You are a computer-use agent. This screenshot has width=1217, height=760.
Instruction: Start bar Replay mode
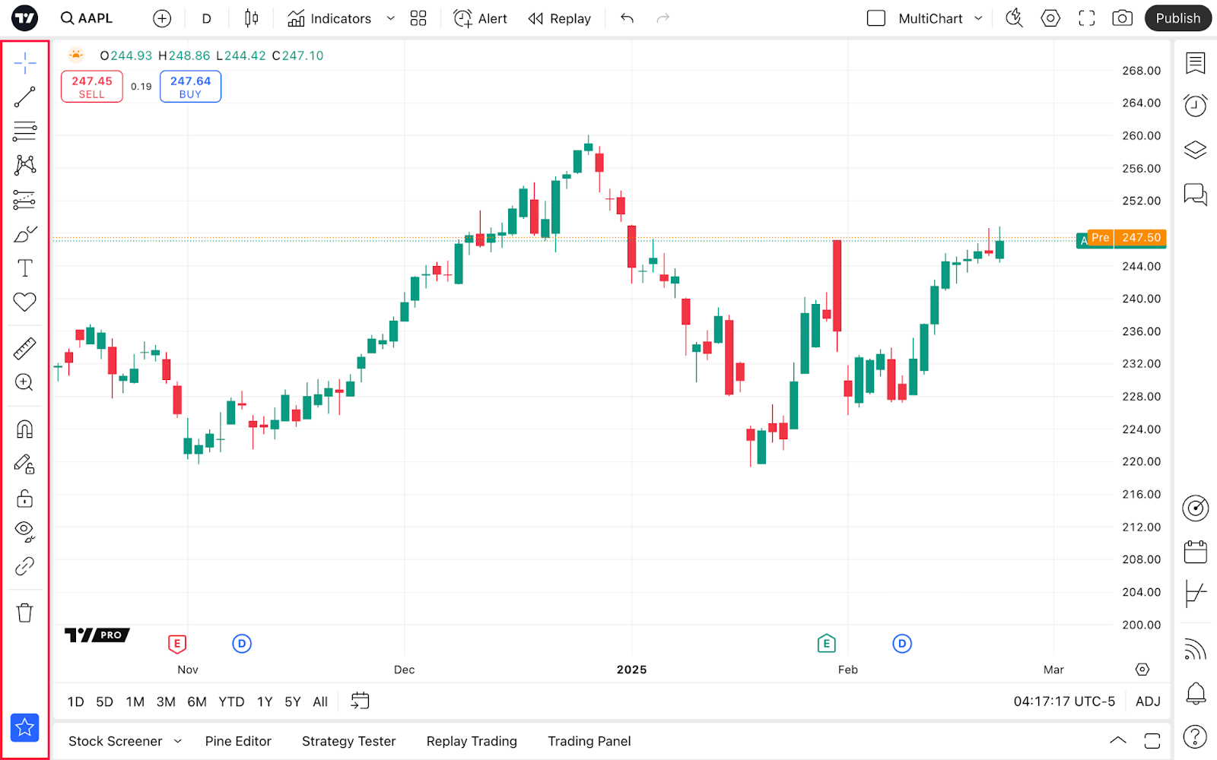click(x=560, y=18)
